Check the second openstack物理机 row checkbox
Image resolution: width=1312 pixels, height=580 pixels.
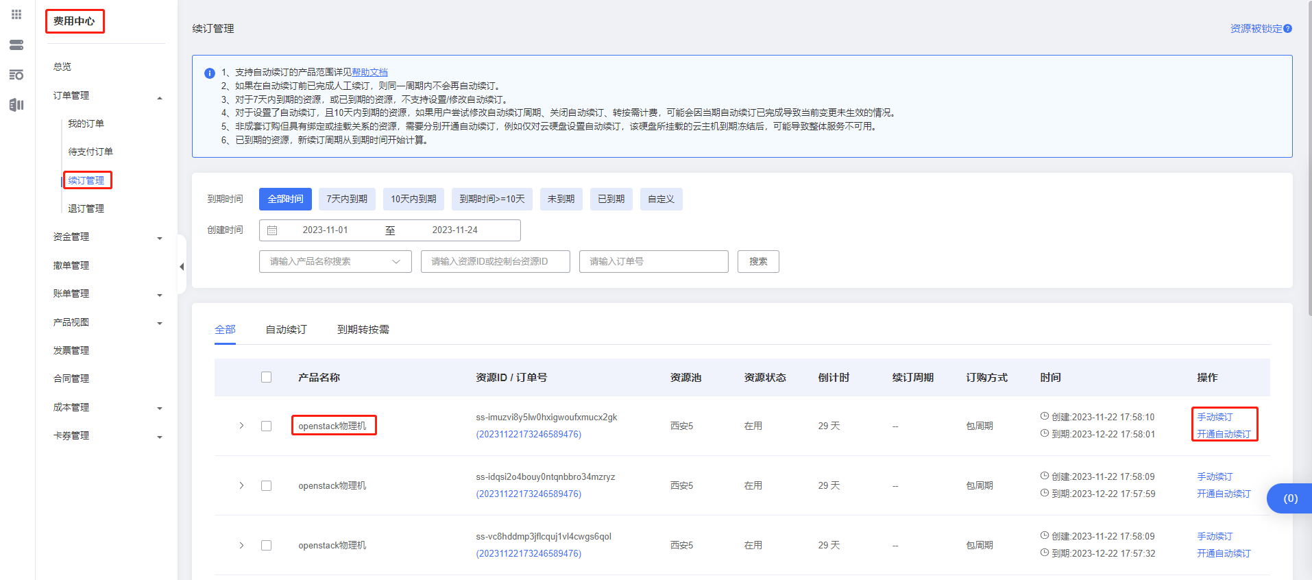point(267,485)
